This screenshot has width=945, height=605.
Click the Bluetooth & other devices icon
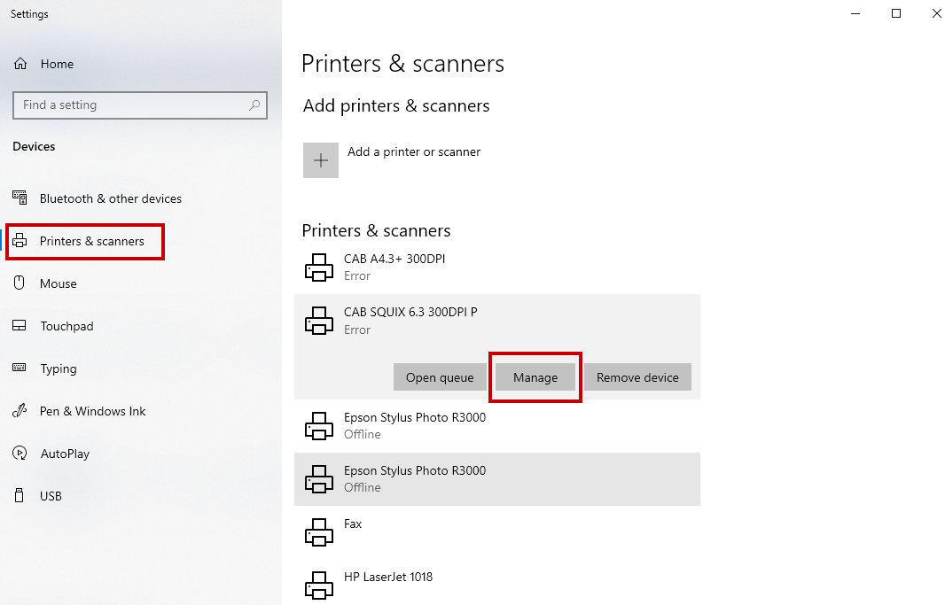20,198
